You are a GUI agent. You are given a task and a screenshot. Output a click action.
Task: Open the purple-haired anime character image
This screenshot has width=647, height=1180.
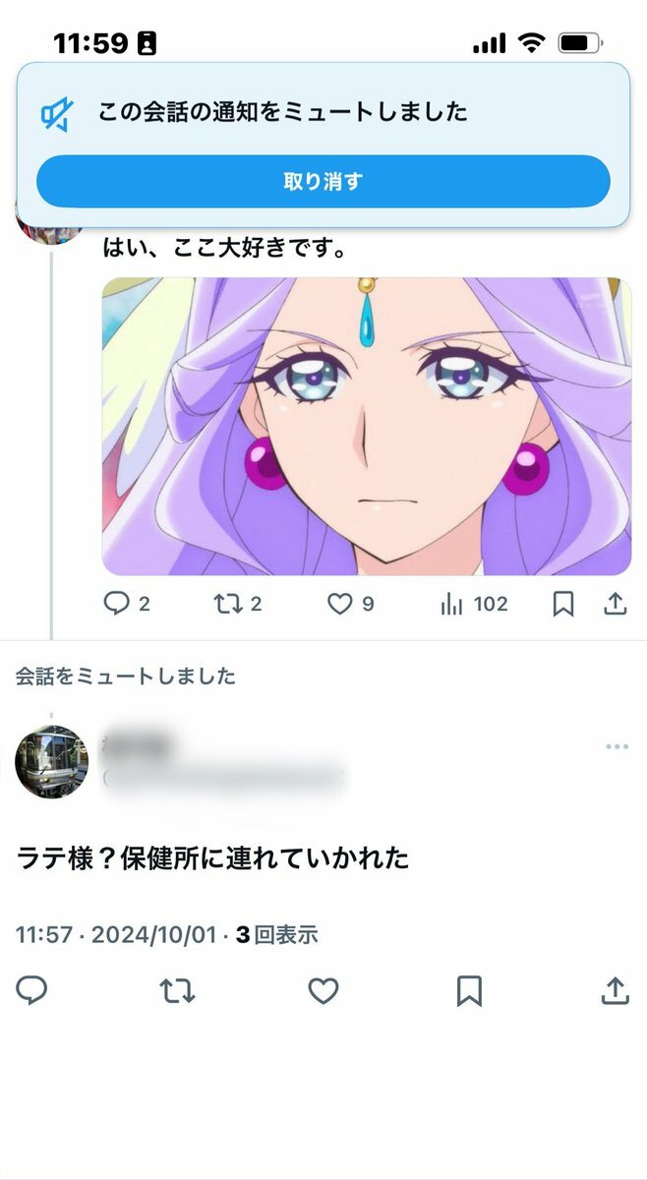click(367, 426)
